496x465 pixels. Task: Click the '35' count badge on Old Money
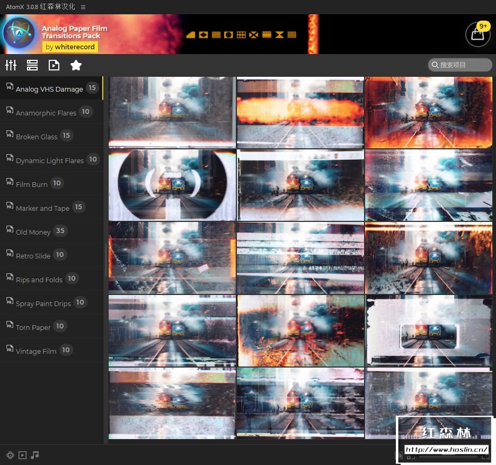click(60, 230)
